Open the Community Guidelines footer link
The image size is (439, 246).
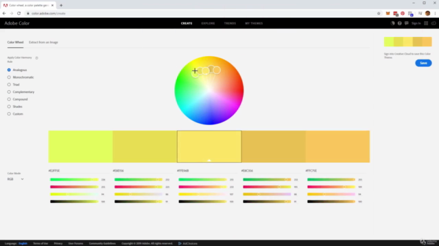point(102,243)
